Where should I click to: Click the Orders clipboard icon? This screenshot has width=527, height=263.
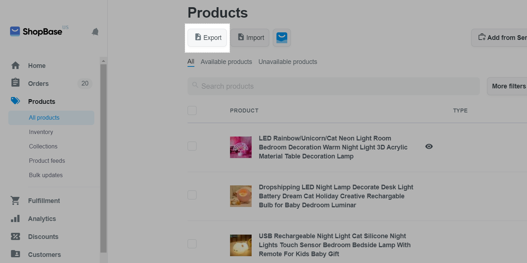15,83
